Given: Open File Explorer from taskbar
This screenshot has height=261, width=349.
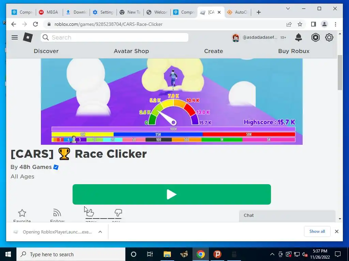Looking at the screenshot, I should tap(167, 254).
